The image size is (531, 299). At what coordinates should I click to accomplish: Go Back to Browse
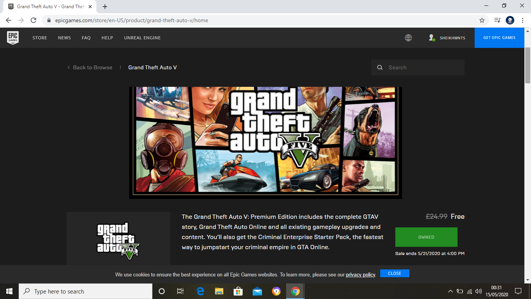click(90, 67)
